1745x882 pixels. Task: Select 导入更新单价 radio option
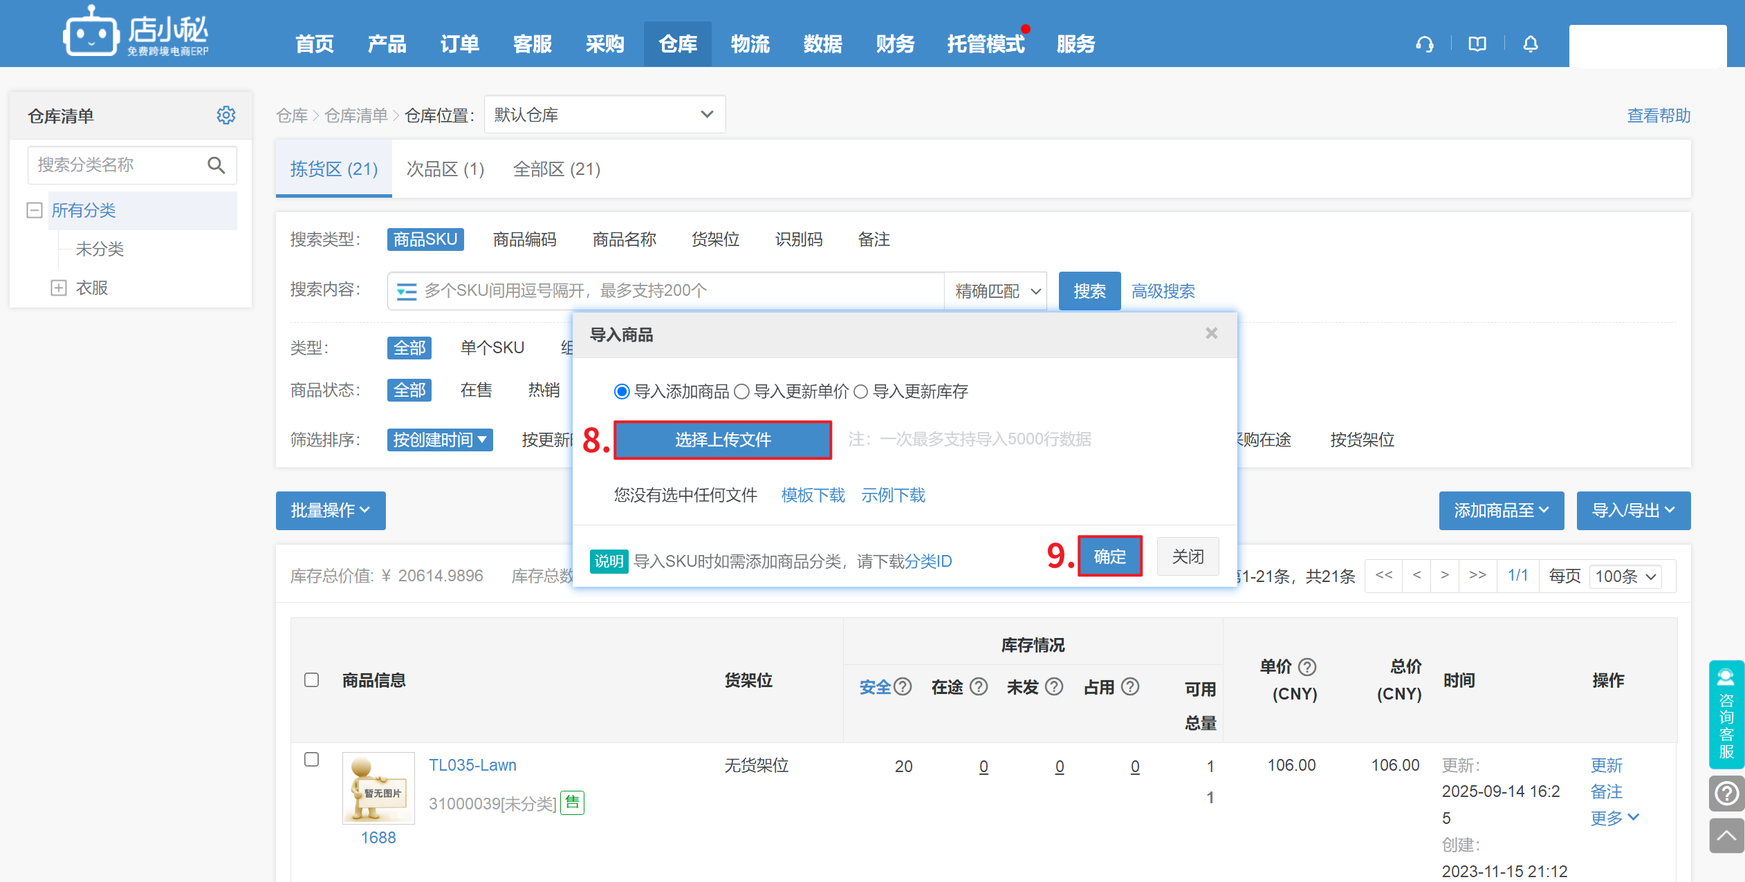pos(741,392)
